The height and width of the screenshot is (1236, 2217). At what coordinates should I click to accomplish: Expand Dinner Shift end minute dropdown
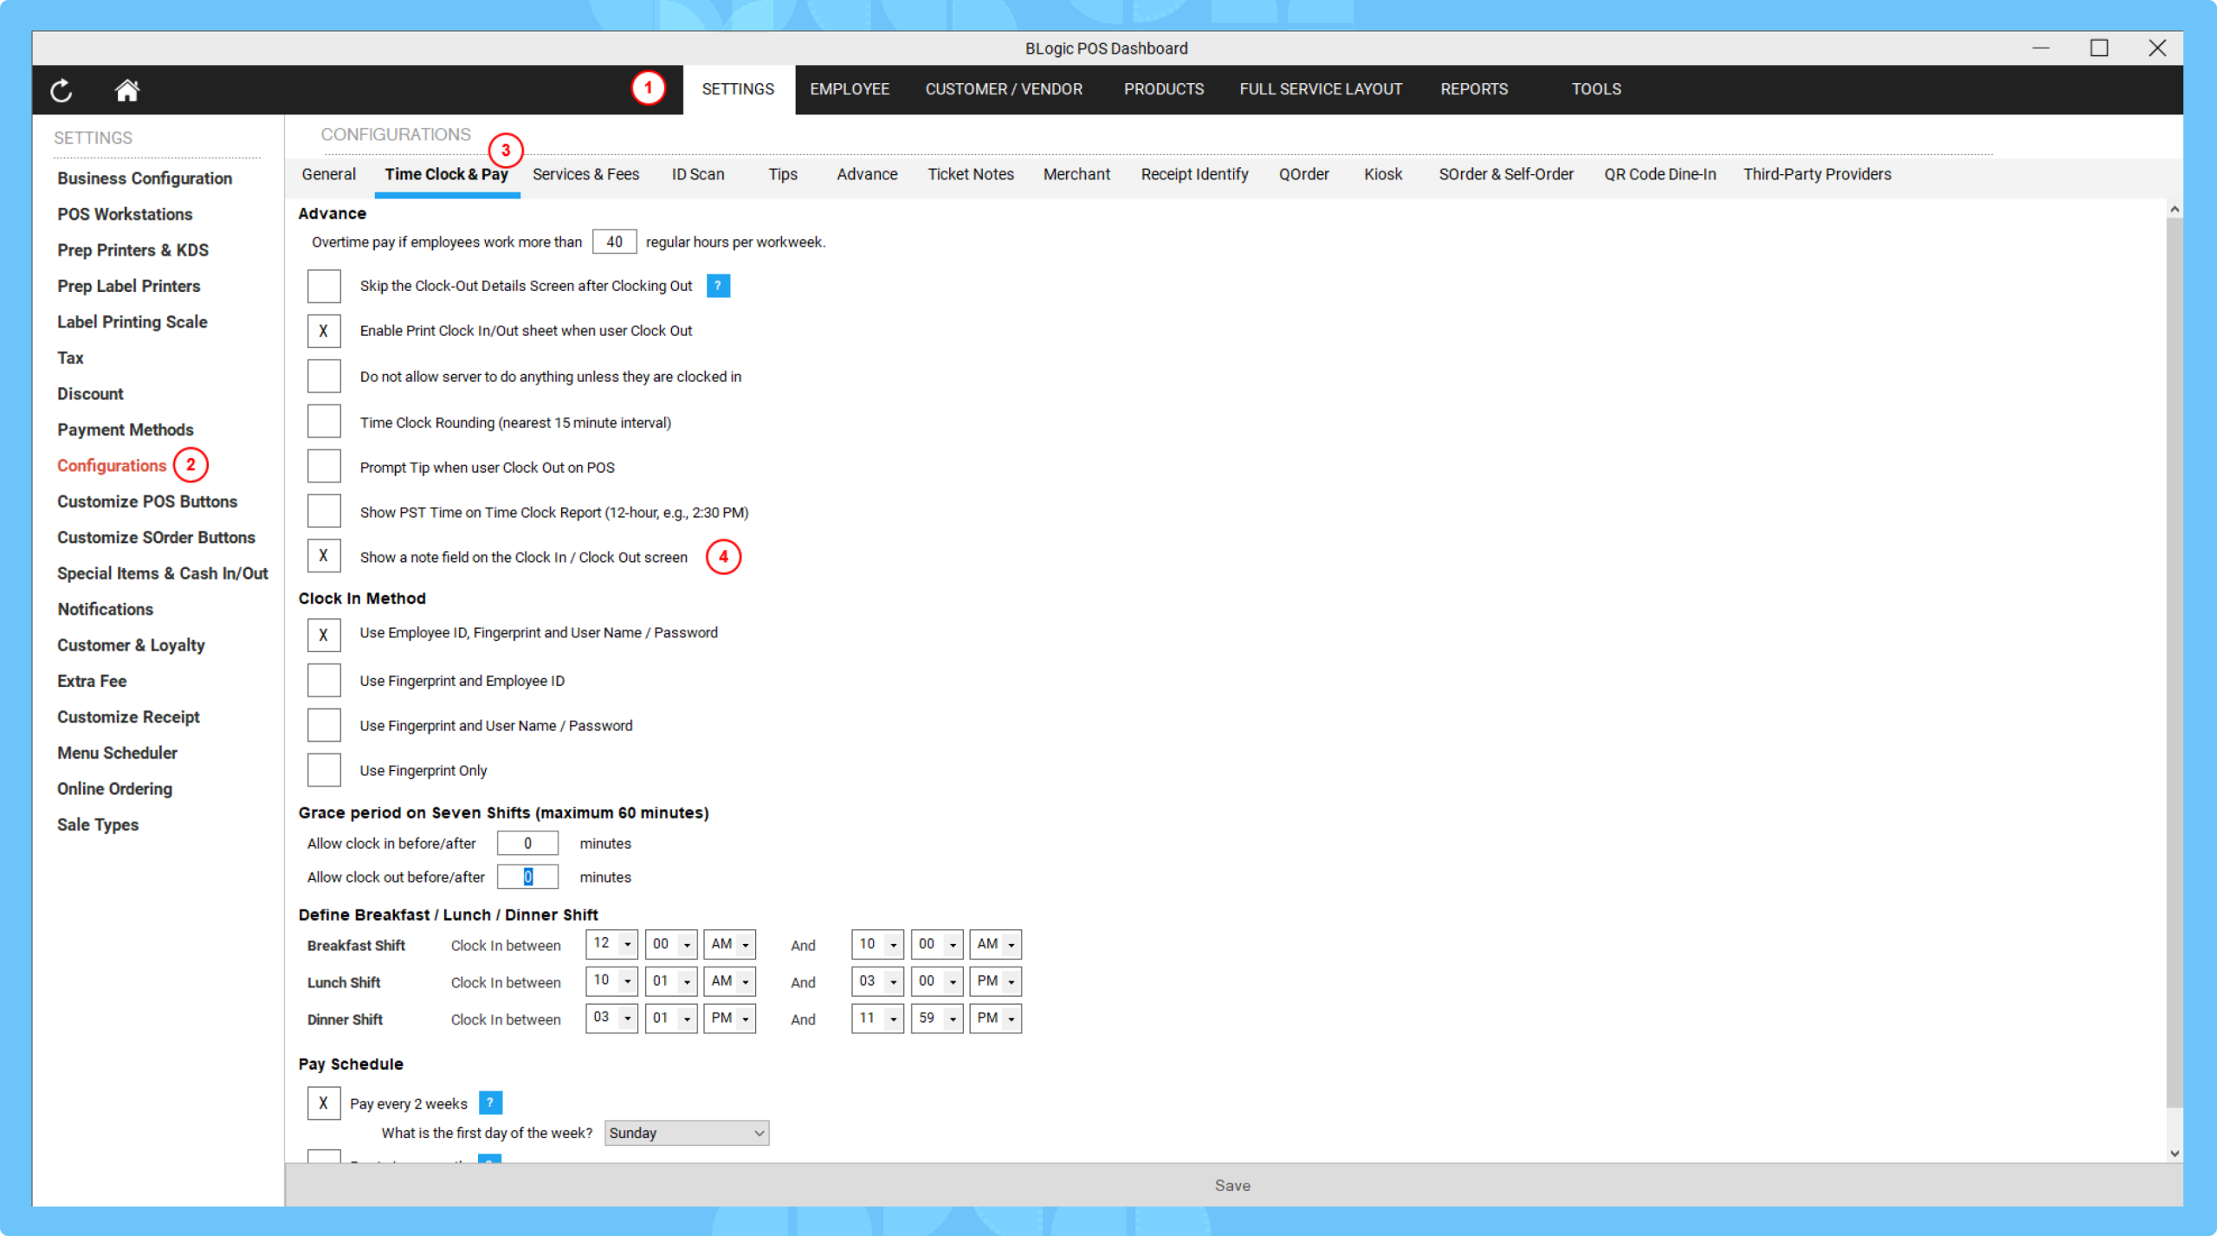pyautogui.click(x=937, y=1019)
